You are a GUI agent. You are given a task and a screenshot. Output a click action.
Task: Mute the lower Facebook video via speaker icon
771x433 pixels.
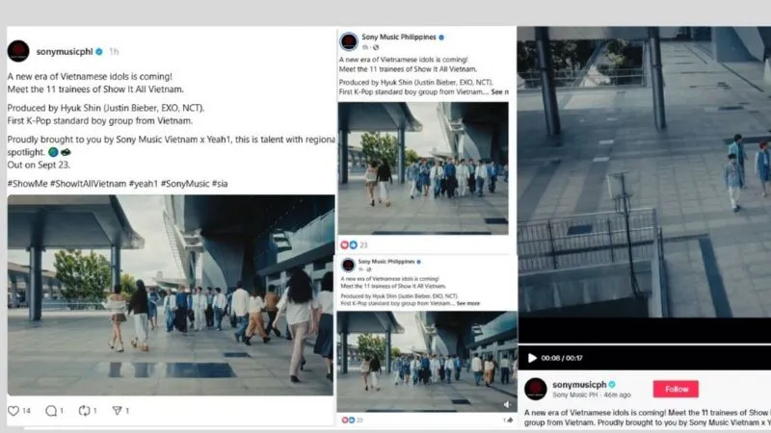[507, 405]
